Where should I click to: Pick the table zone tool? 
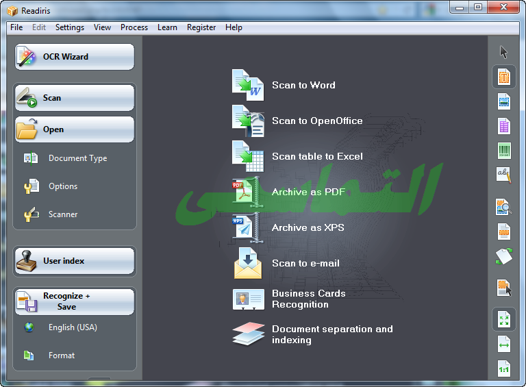pos(504,126)
